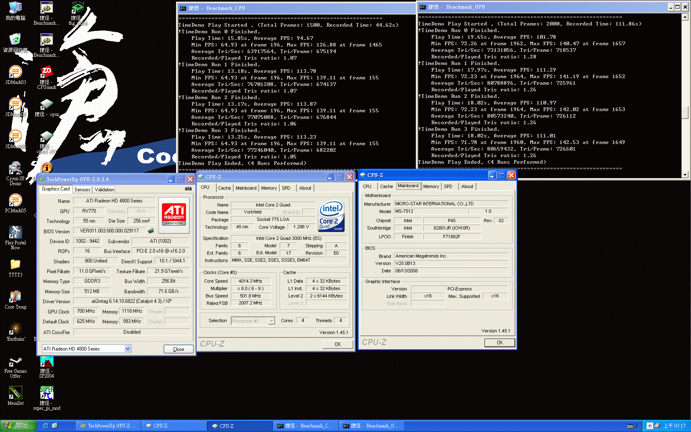Switch to Benchmark_CPU taskbar button
691x432 pixels.
[306, 425]
